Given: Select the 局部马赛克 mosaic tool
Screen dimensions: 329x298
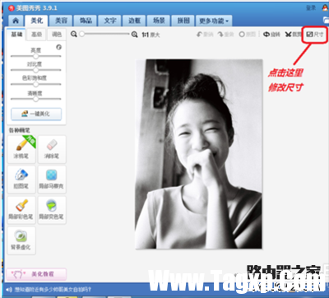Looking at the screenshot, I should tap(52, 179).
